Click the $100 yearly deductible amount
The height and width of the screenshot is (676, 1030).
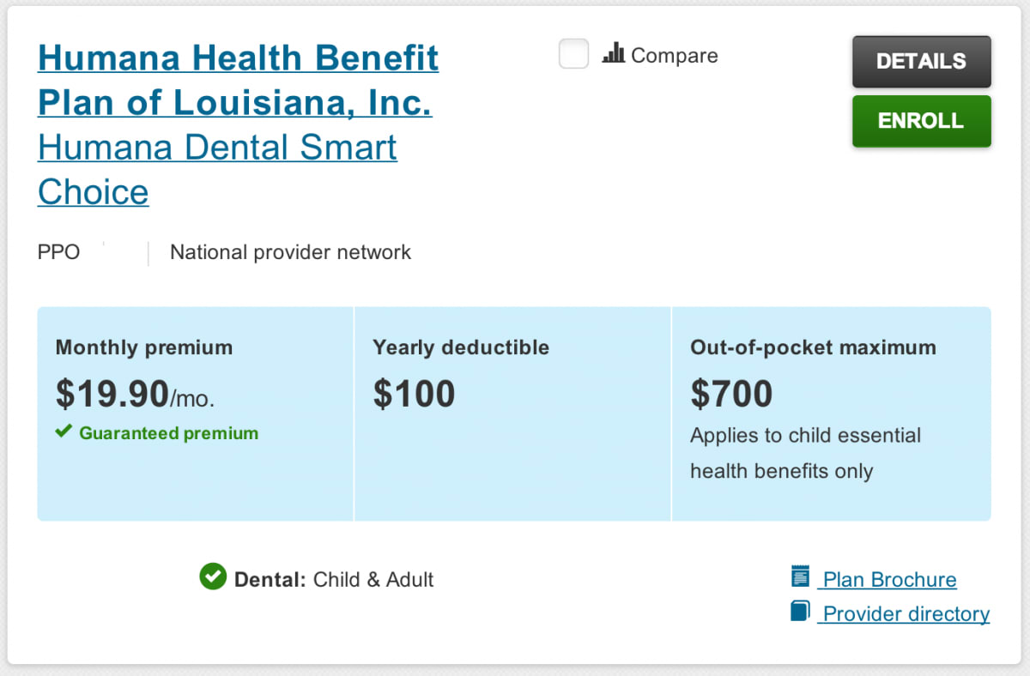414,394
